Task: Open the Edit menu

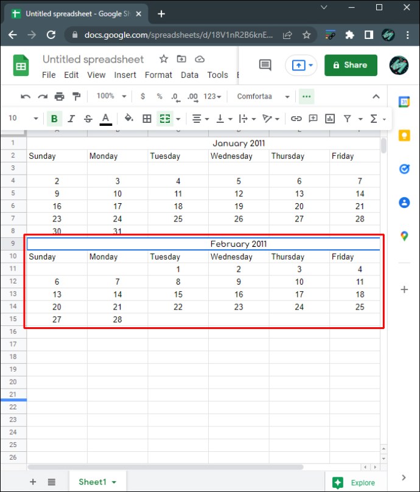Action: [x=71, y=75]
